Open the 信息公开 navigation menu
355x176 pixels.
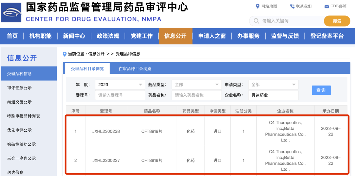click(x=175, y=36)
